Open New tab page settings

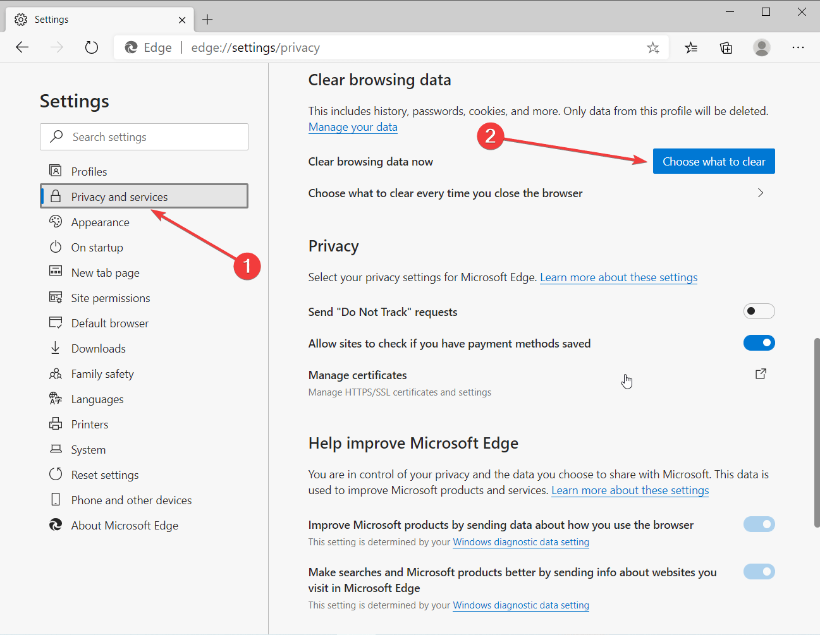[144, 272]
